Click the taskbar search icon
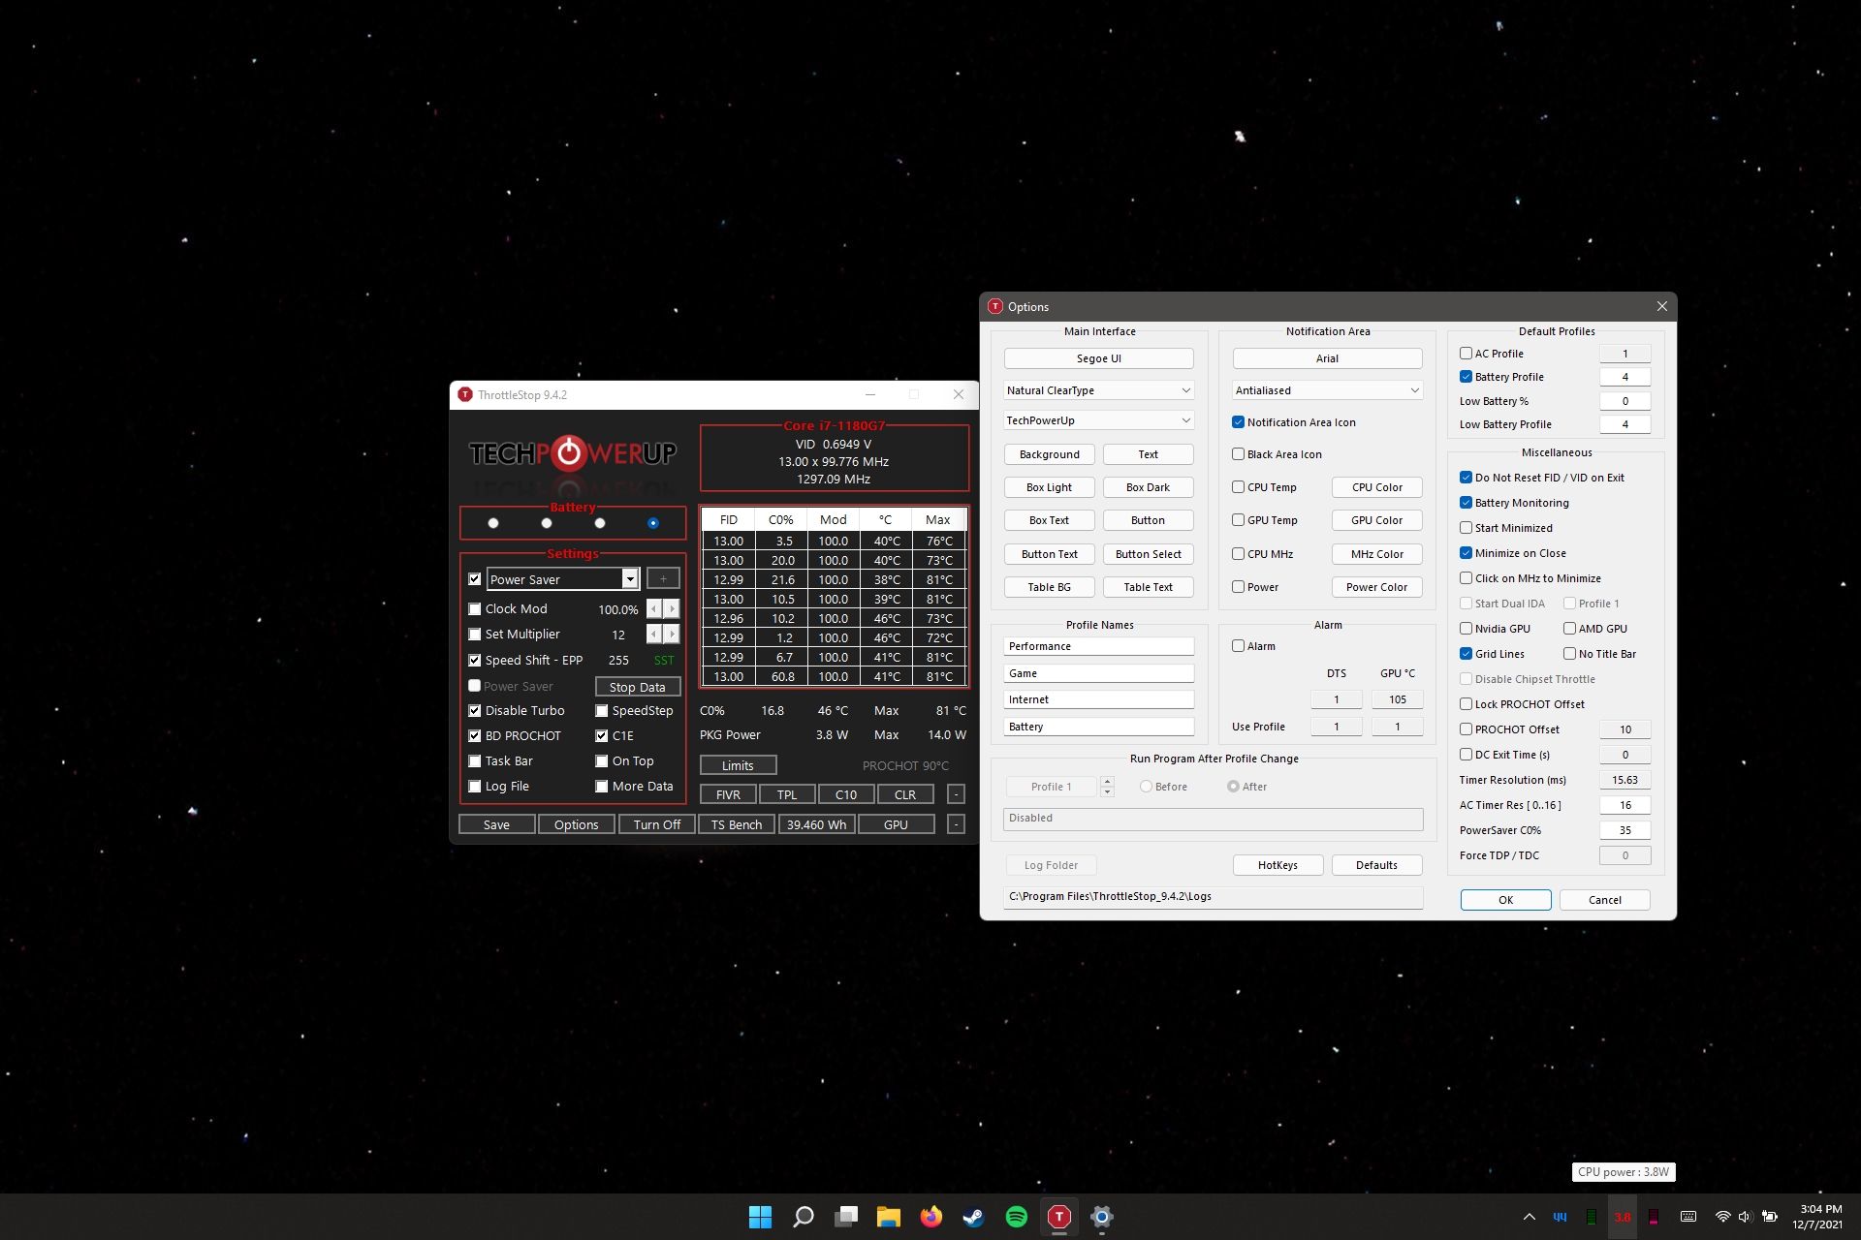 point(803,1217)
